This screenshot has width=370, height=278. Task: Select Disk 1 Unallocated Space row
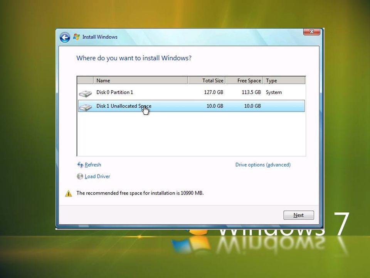click(191, 106)
